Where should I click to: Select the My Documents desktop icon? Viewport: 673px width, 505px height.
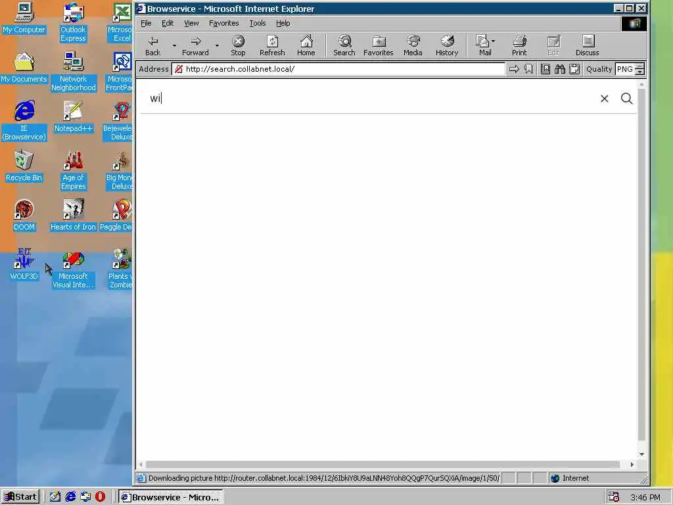24,68
